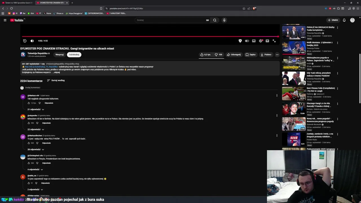The image size is (361, 203).
Task: Switch to Śmierć na 1000 Sposobów tab
Action: pos(17,3)
